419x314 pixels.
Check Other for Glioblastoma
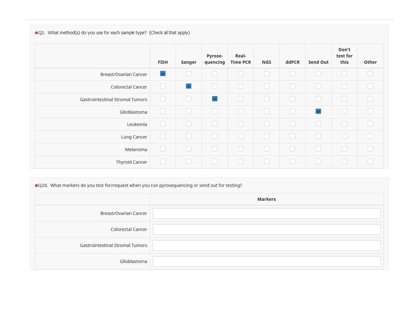pos(370,112)
